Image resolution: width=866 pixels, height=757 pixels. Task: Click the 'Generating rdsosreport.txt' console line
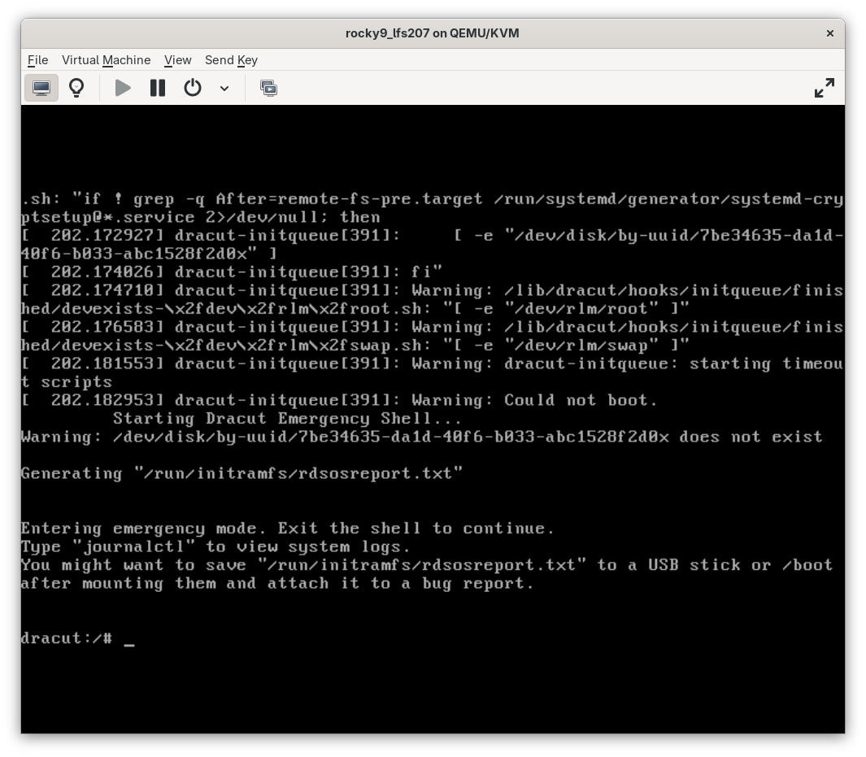(242, 473)
